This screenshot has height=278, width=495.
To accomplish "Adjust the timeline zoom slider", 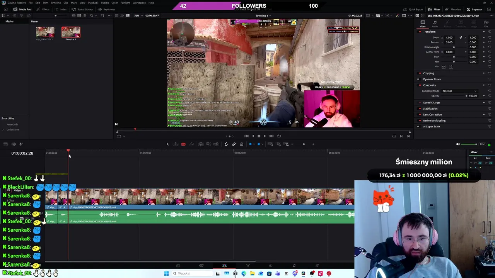I will tap(304, 144).
